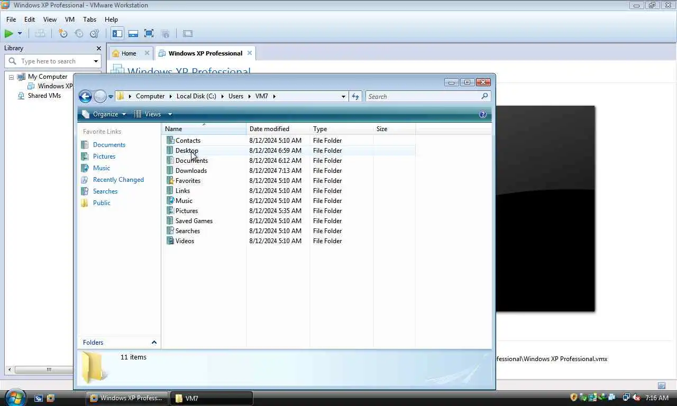The width and height of the screenshot is (677, 406).
Task: Open the VM menu
Action: [x=70, y=20]
